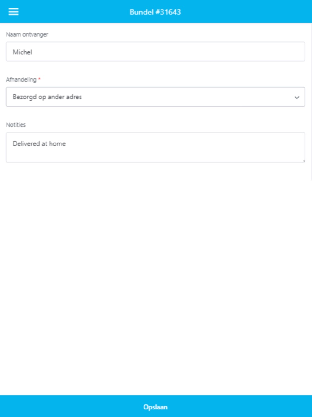Click inside the Notities text area
The image size is (312, 417).
(155, 148)
